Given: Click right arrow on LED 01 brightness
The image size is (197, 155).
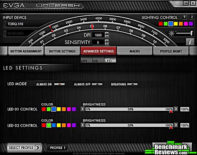Looking at the screenshot, I should click(x=176, y=109).
